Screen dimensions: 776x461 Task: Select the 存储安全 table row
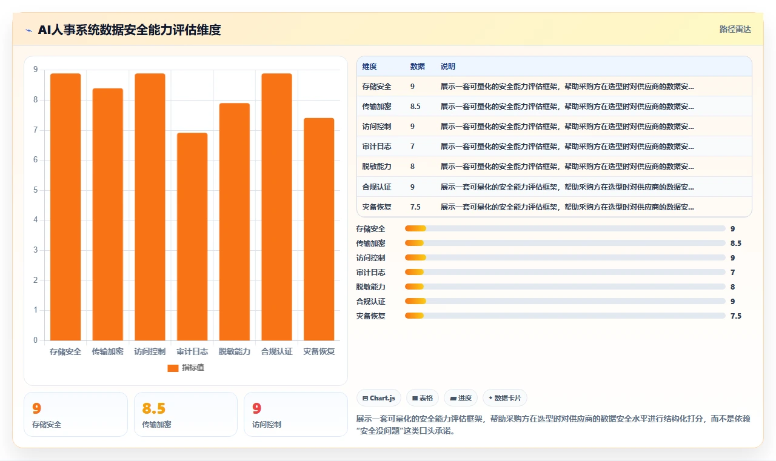554,87
